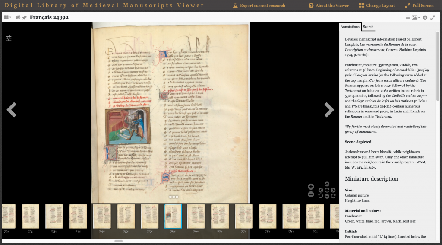This screenshot has width=442, height=245.
Task: Click the thumbnail strip horizontal scrollbar handle
Action: (x=119, y=241)
